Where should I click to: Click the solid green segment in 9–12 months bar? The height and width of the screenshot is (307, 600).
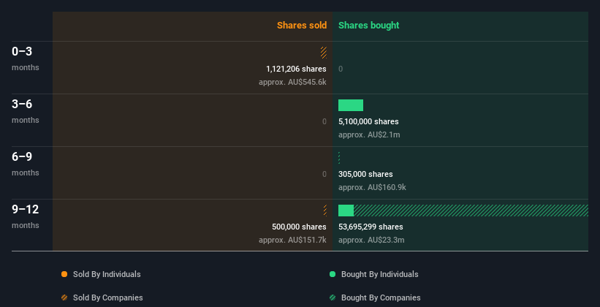point(346,211)
